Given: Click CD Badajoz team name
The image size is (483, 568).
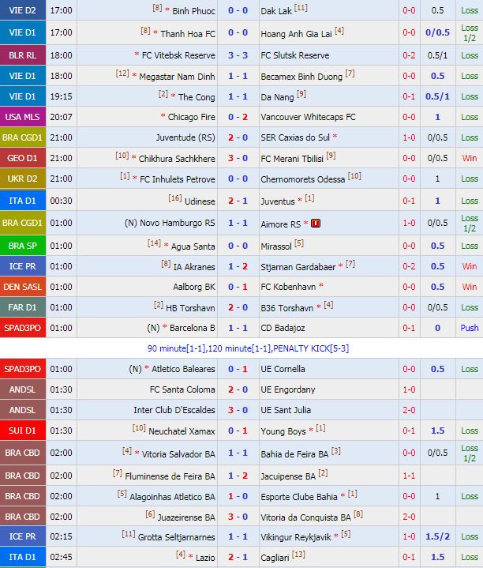Looking at the screenshot, I should click(x=283, y=328).
